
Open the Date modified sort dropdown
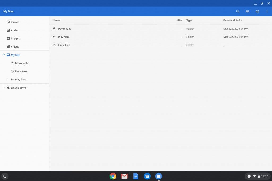coord(232,20)
